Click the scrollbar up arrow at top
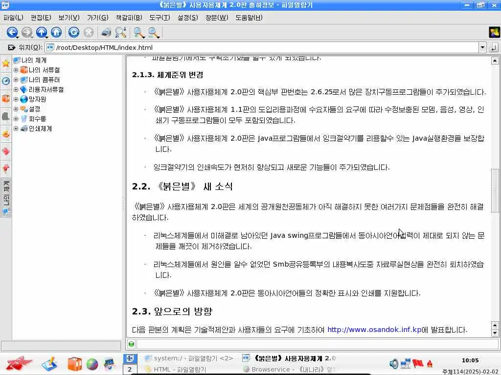This screenshot has width=501, height=375. pos(495,61)
